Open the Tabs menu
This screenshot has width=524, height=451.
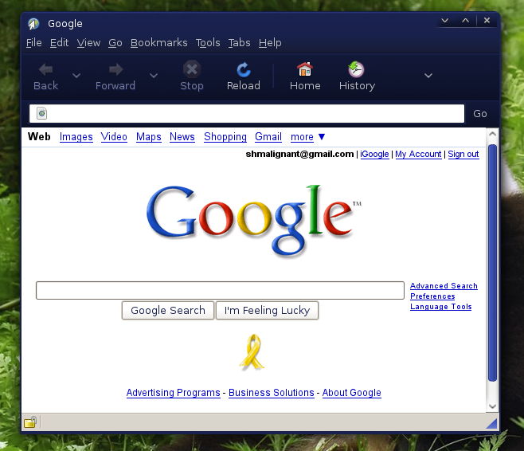(x=239, y=43)
